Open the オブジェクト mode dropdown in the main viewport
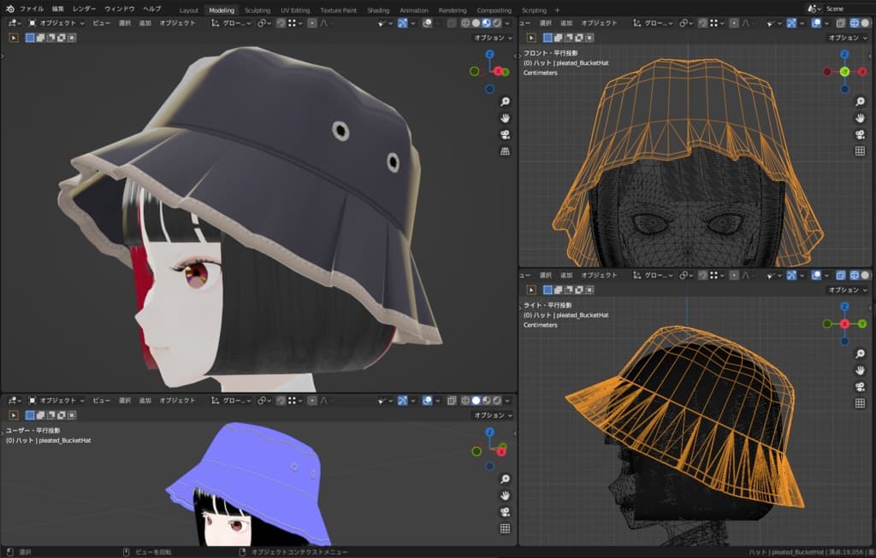Viewport: 876px width, 558px height. [x=57, y=23]
